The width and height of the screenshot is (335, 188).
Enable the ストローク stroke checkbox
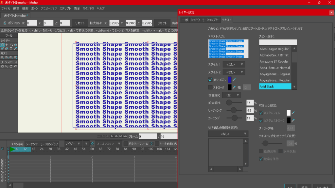210,87
